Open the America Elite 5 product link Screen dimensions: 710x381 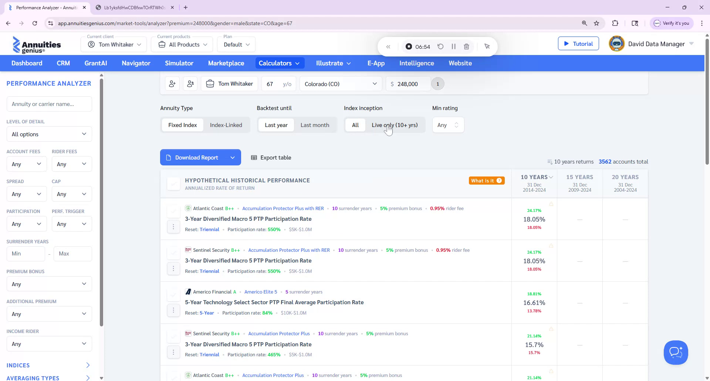click(261, 292)
